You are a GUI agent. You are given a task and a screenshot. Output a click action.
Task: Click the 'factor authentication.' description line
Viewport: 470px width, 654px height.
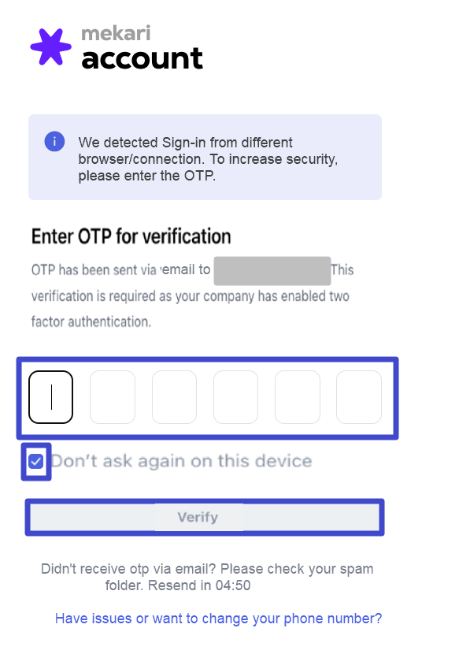tap(91, 322)
